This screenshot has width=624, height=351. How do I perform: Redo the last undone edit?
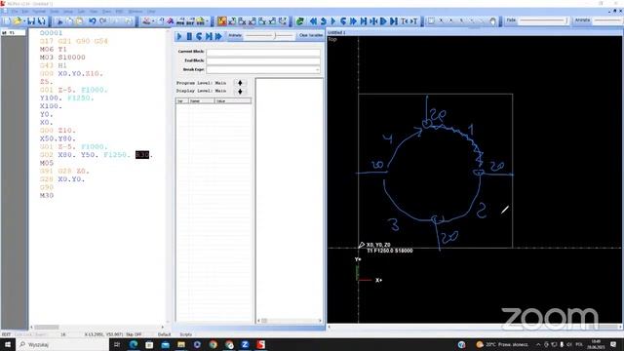[x=103, y=20]
